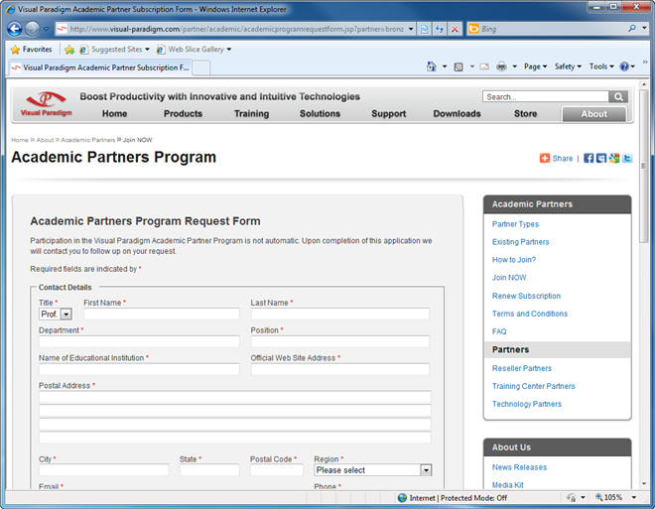Click the Official Web Site Address field
Screen dimensions: 655x509
(x=340, y=369)
